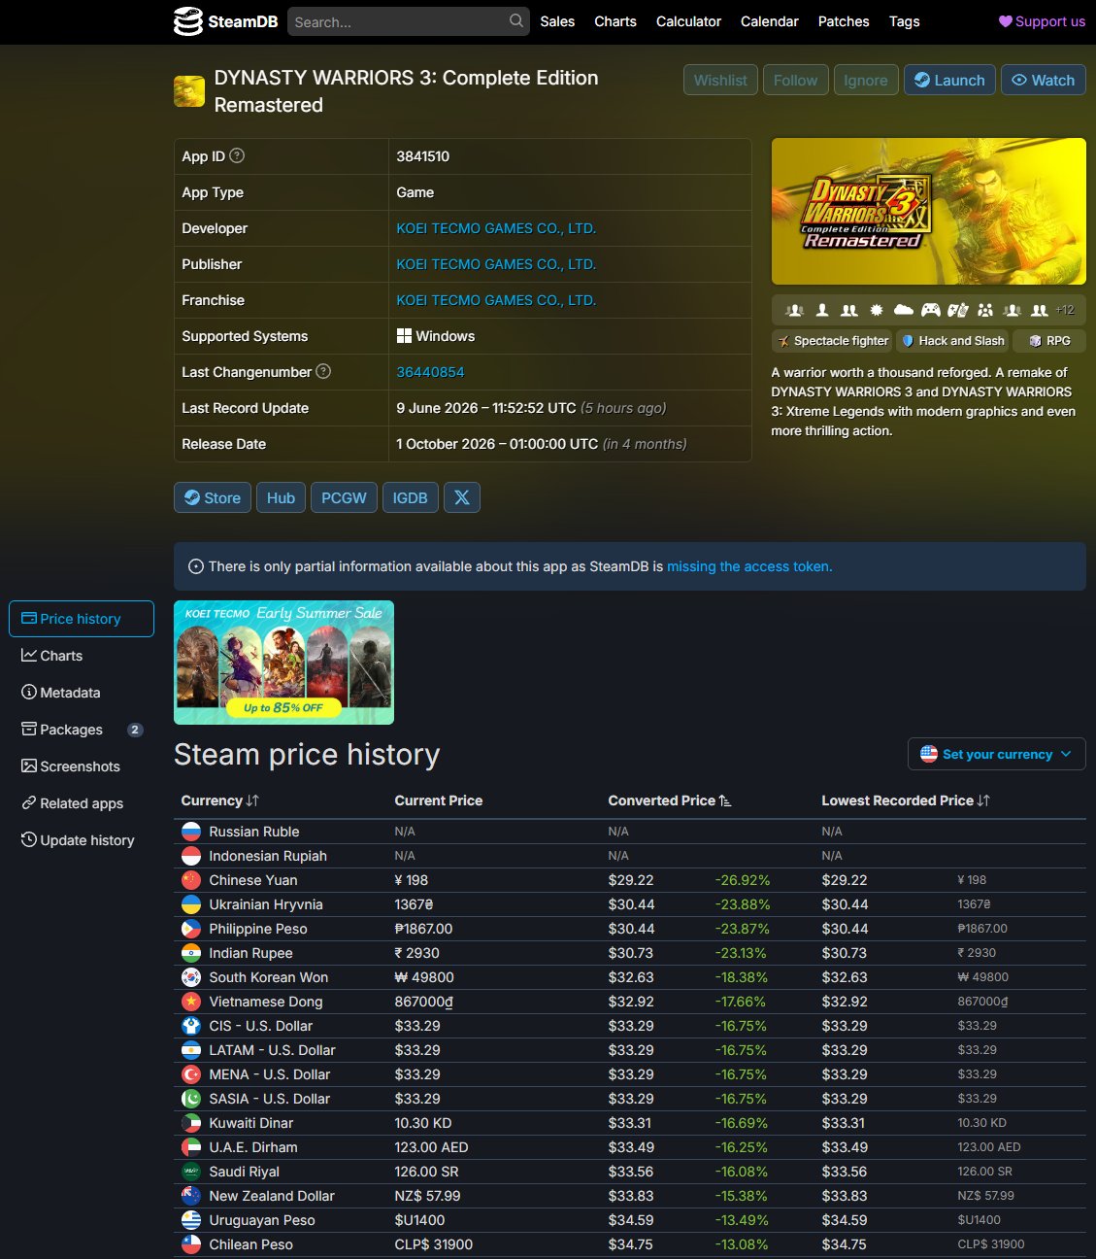Image resolution: width=1096 pixels, height=1259 pixels.
Task: Open the App ID help question mark
Action: pyautogui.click(x=237, y=155)
